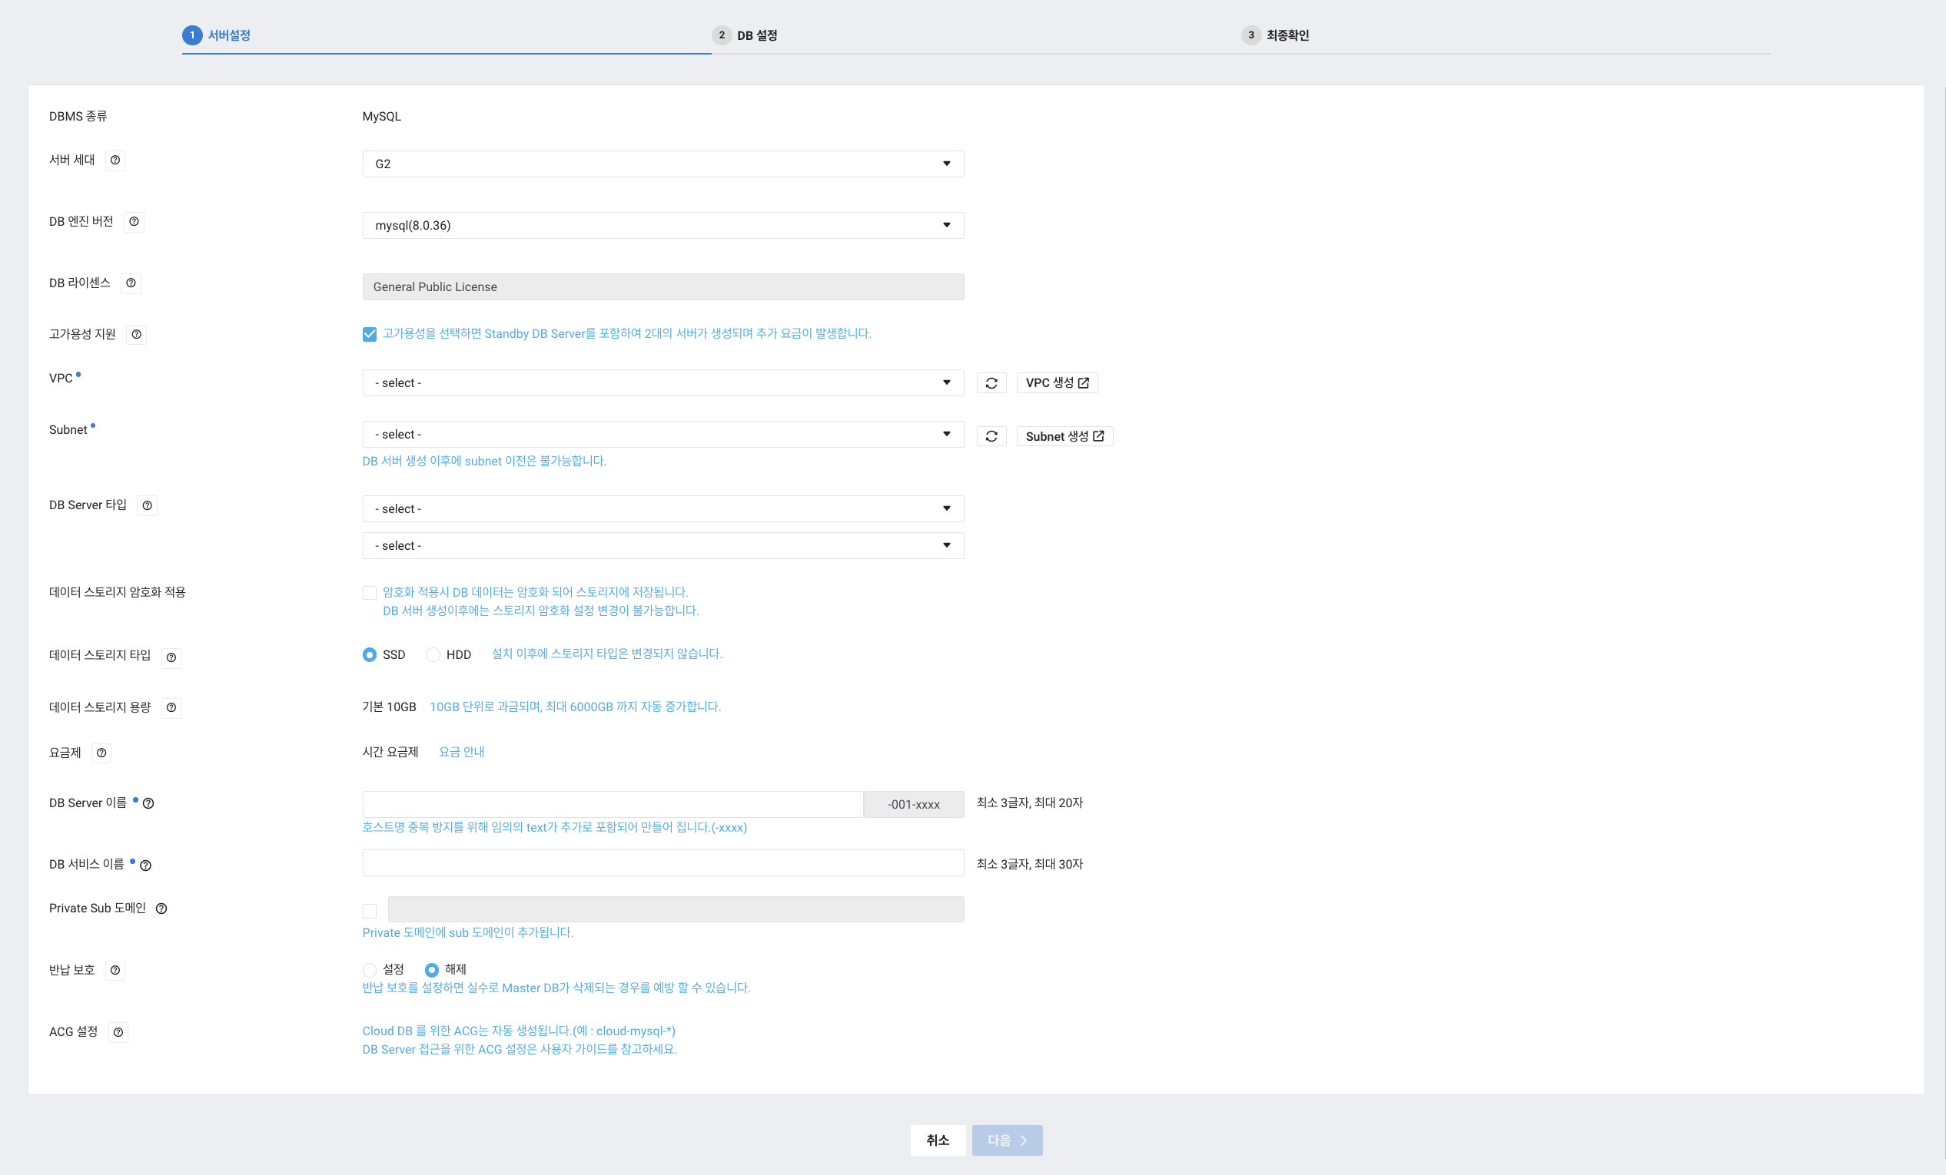This screenshot has height=1175, width=1946.
Task: Click the VPC 생성 button
Action: pyautogui.click(x=1058, y=382)
